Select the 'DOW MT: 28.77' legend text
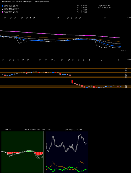131x173 pixels. [x=11, y=9]
